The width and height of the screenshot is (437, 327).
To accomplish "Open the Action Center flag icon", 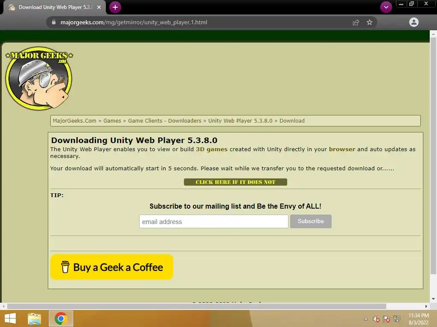I will coord(387,319).
